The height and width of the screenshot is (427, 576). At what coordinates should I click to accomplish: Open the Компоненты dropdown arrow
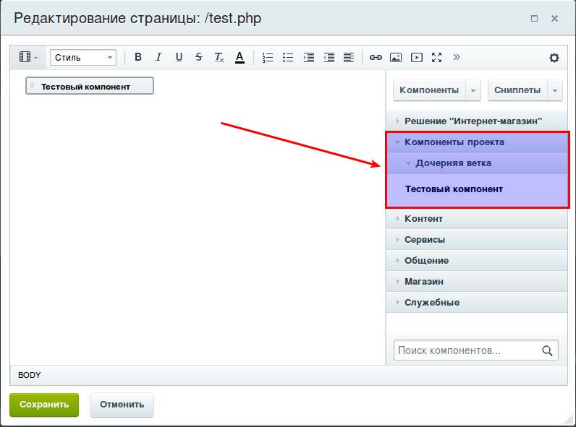pos(473,90)
